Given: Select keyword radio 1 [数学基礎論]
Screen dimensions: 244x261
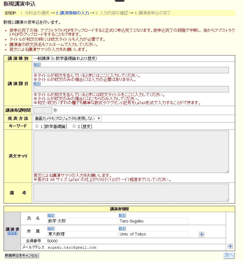Looking at the screenshot, I should coord(37,126).
